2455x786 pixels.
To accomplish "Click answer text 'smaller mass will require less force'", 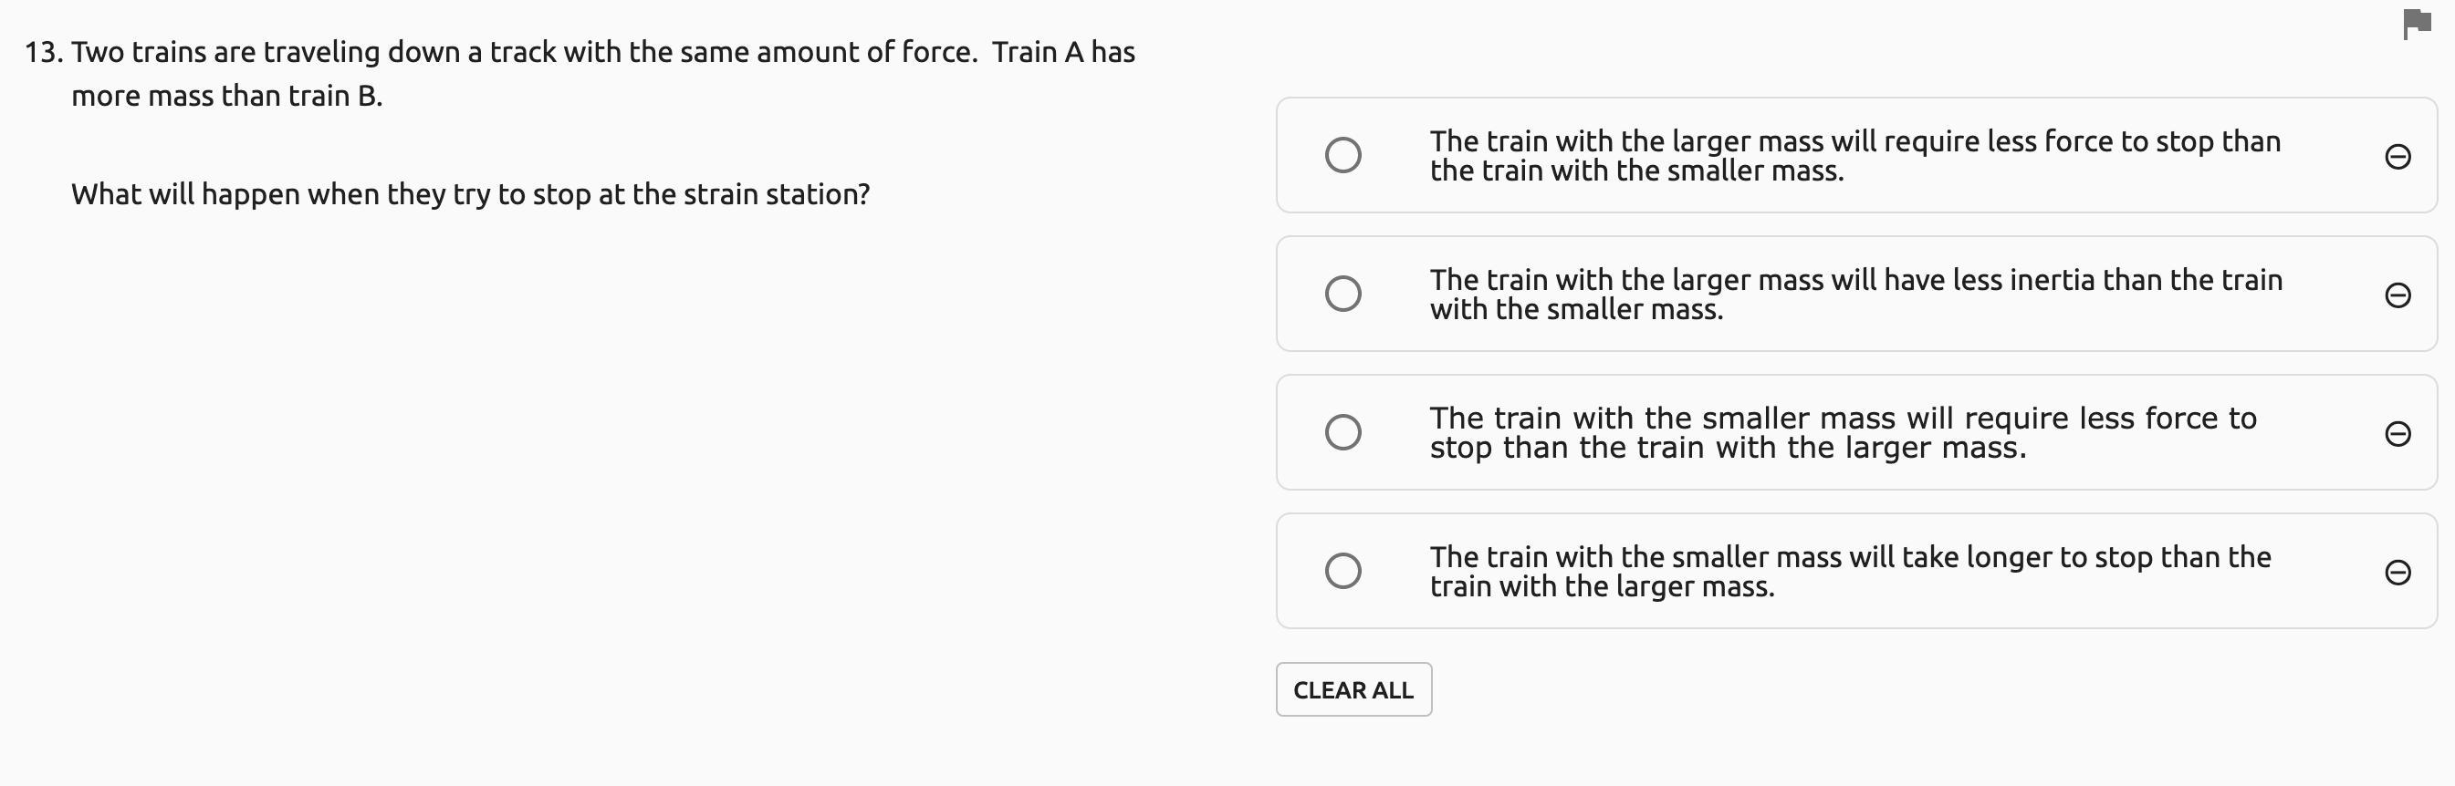I will click(x=1842, y=432).
